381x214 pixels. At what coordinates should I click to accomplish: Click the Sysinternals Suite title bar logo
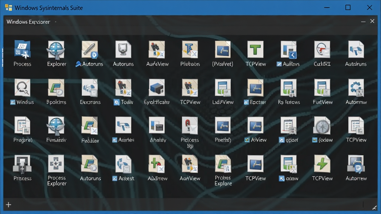click(9, 7)
